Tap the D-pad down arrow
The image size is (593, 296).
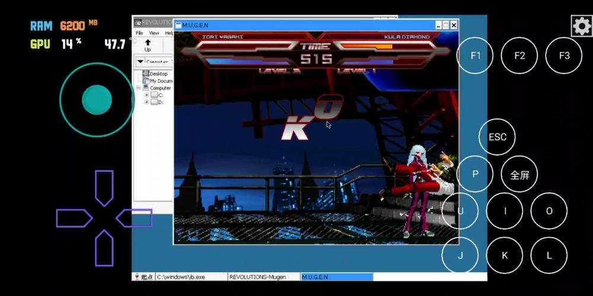[104, 248]
